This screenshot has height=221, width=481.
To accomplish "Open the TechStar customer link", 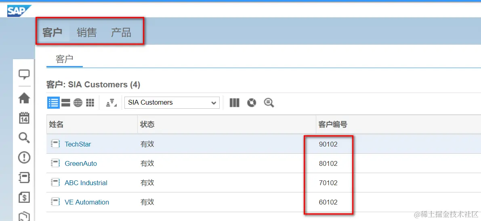I will point(78,144).
